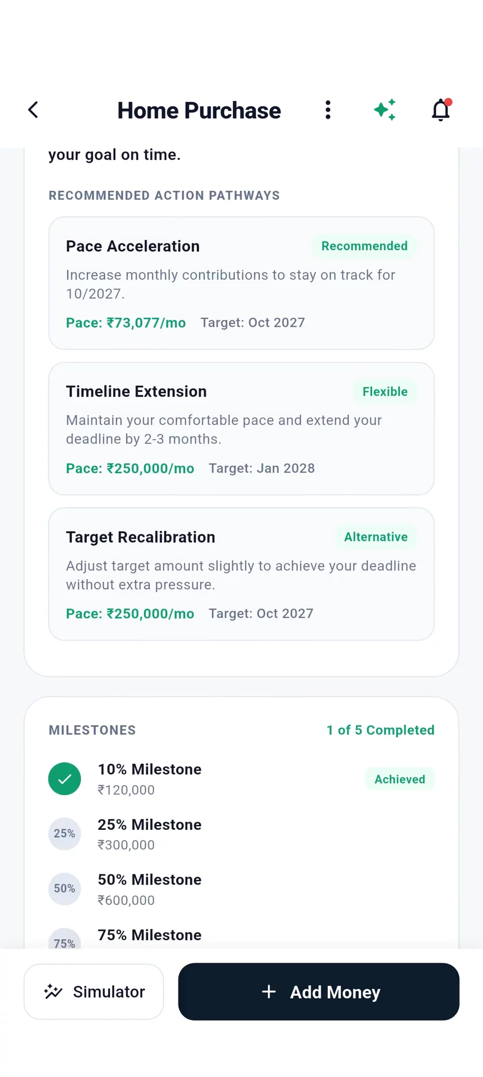Open the Simulator
The image size is (483, 1077).
pos(94,992)
